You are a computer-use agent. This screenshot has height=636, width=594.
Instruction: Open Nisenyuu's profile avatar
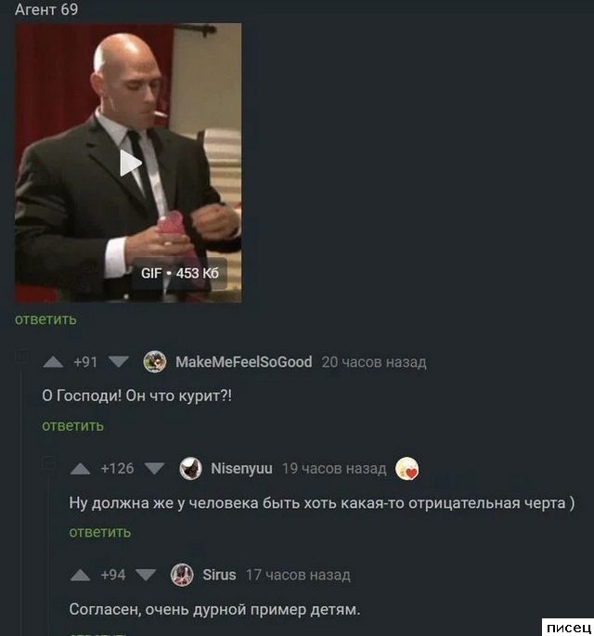[x=190, y=469]
